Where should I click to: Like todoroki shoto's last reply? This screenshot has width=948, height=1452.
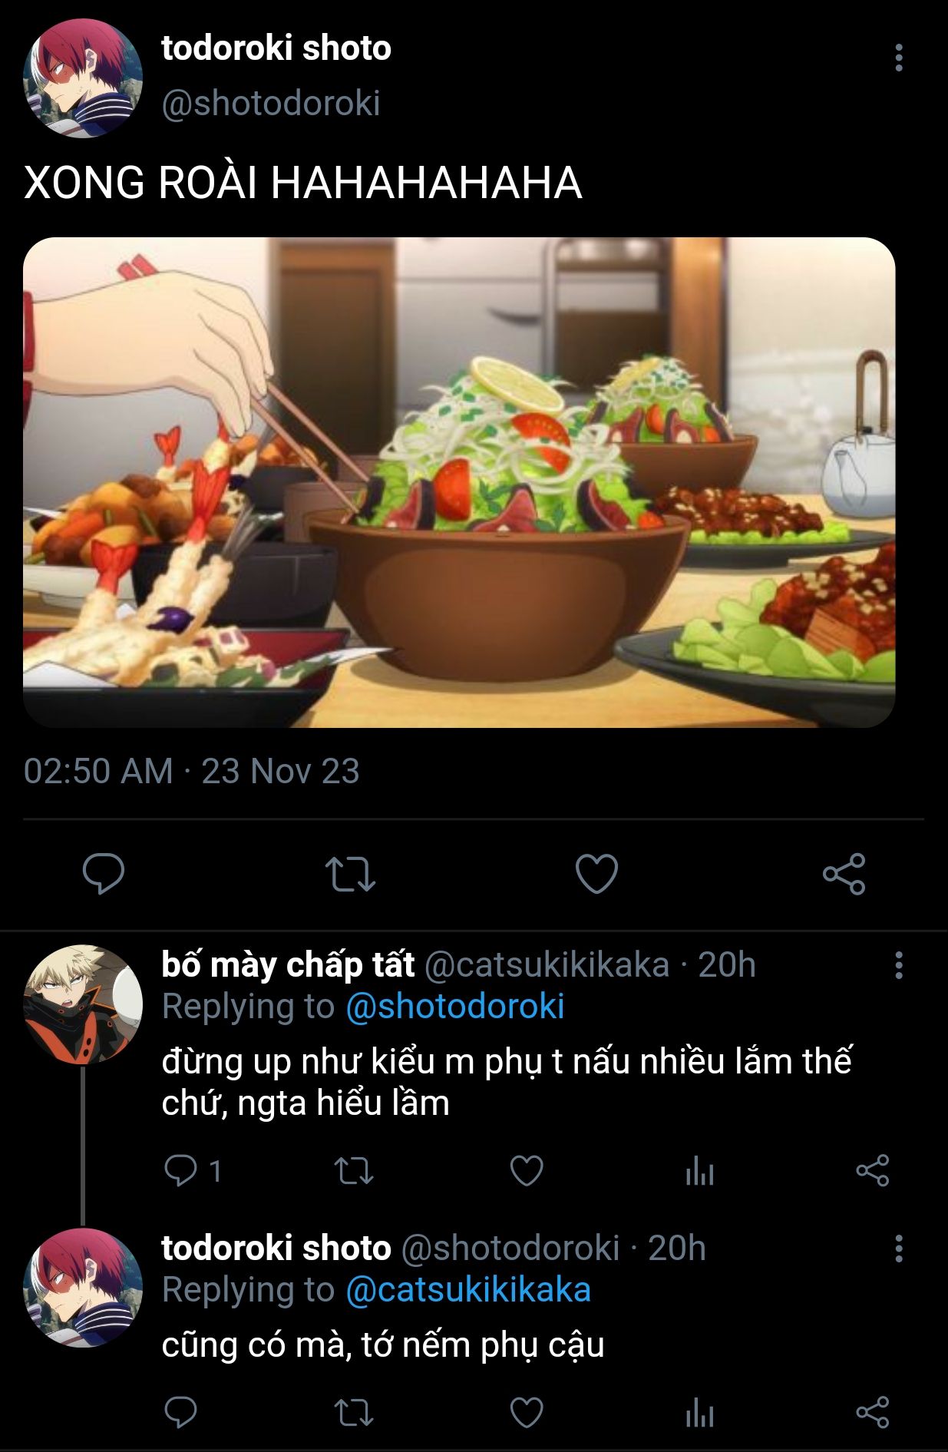[527, 1412]
